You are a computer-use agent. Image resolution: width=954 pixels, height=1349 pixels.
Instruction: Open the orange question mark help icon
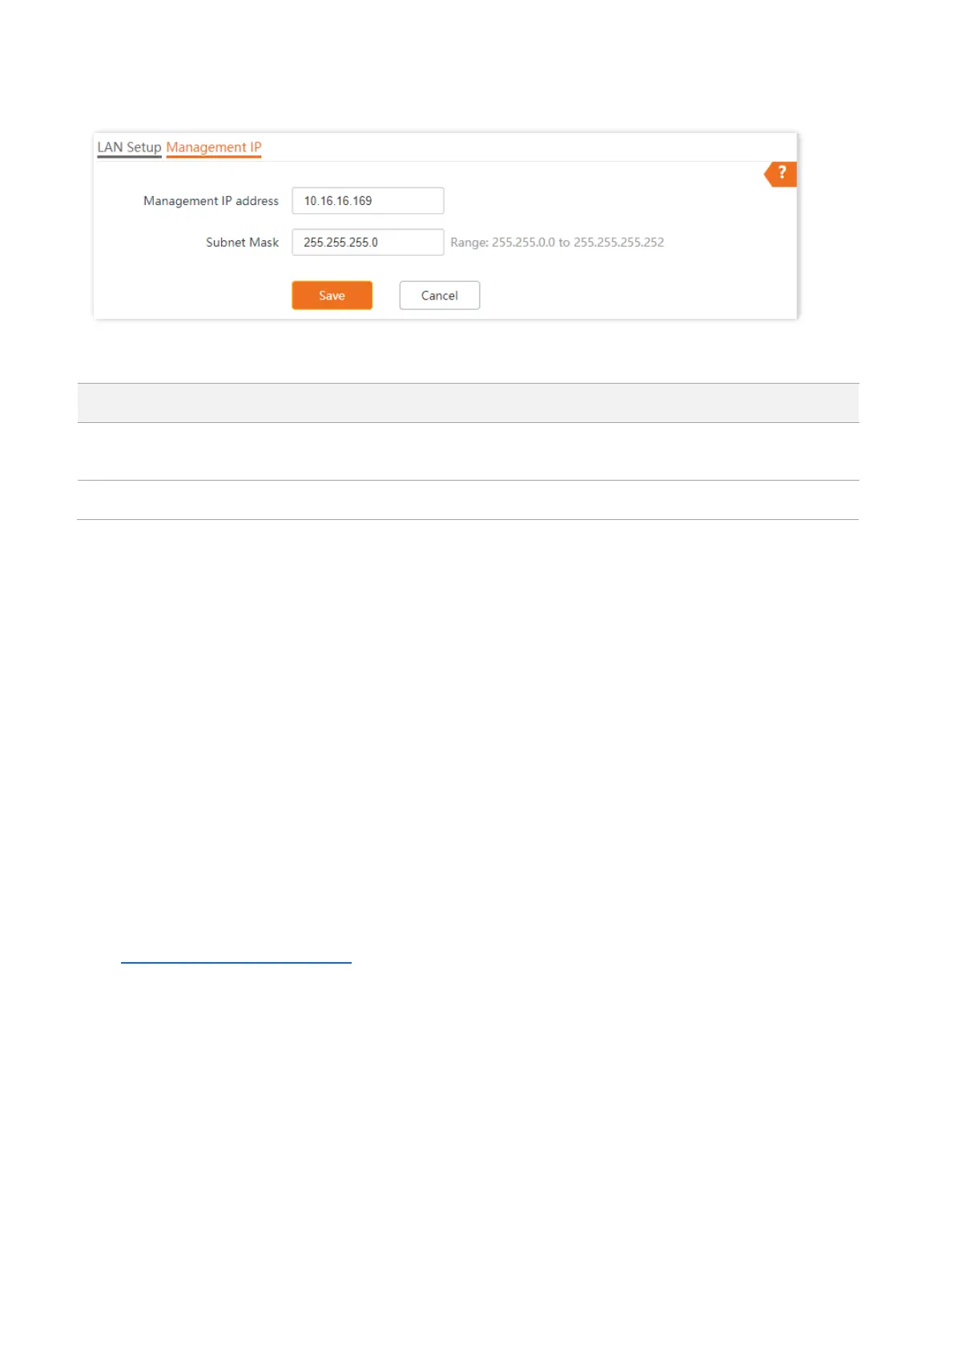click(781, 174)
